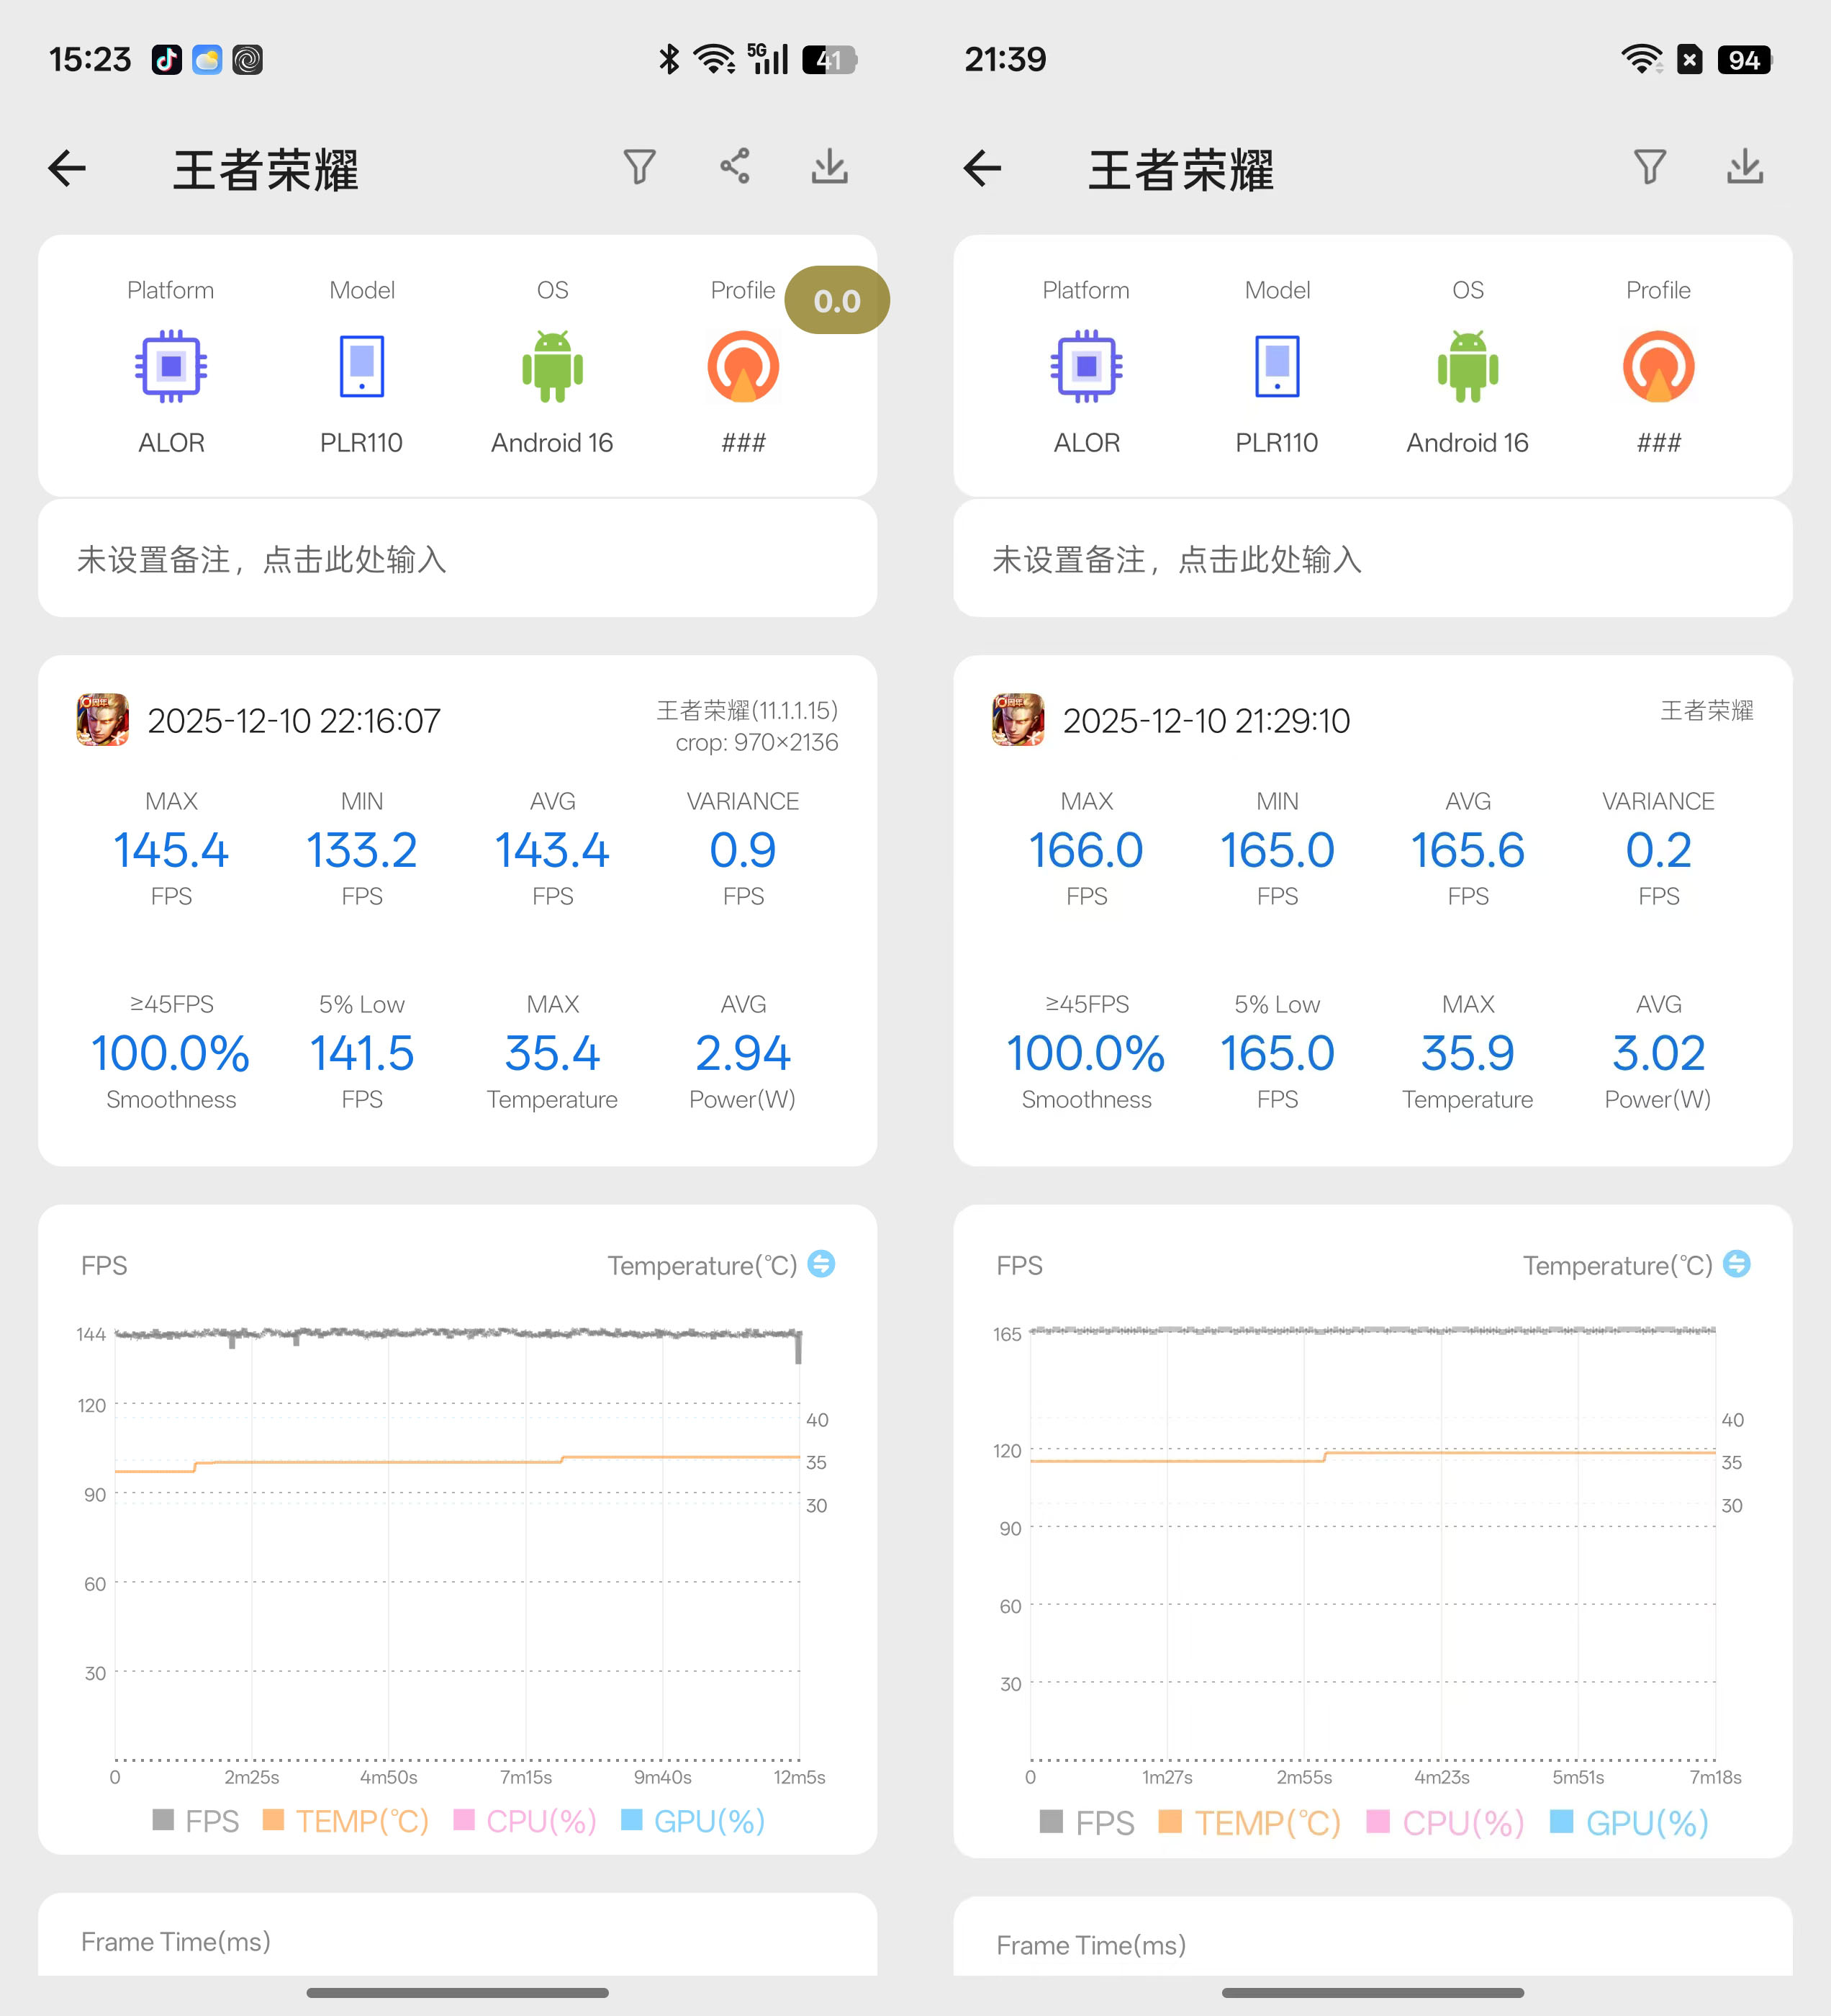Tap the back arrow on right screen
The height and width of the screenshot is (2016, 1831).
tap(982, 168)
